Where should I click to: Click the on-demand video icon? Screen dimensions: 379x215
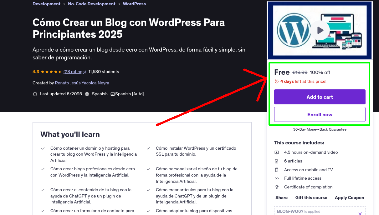pos(277,152)
